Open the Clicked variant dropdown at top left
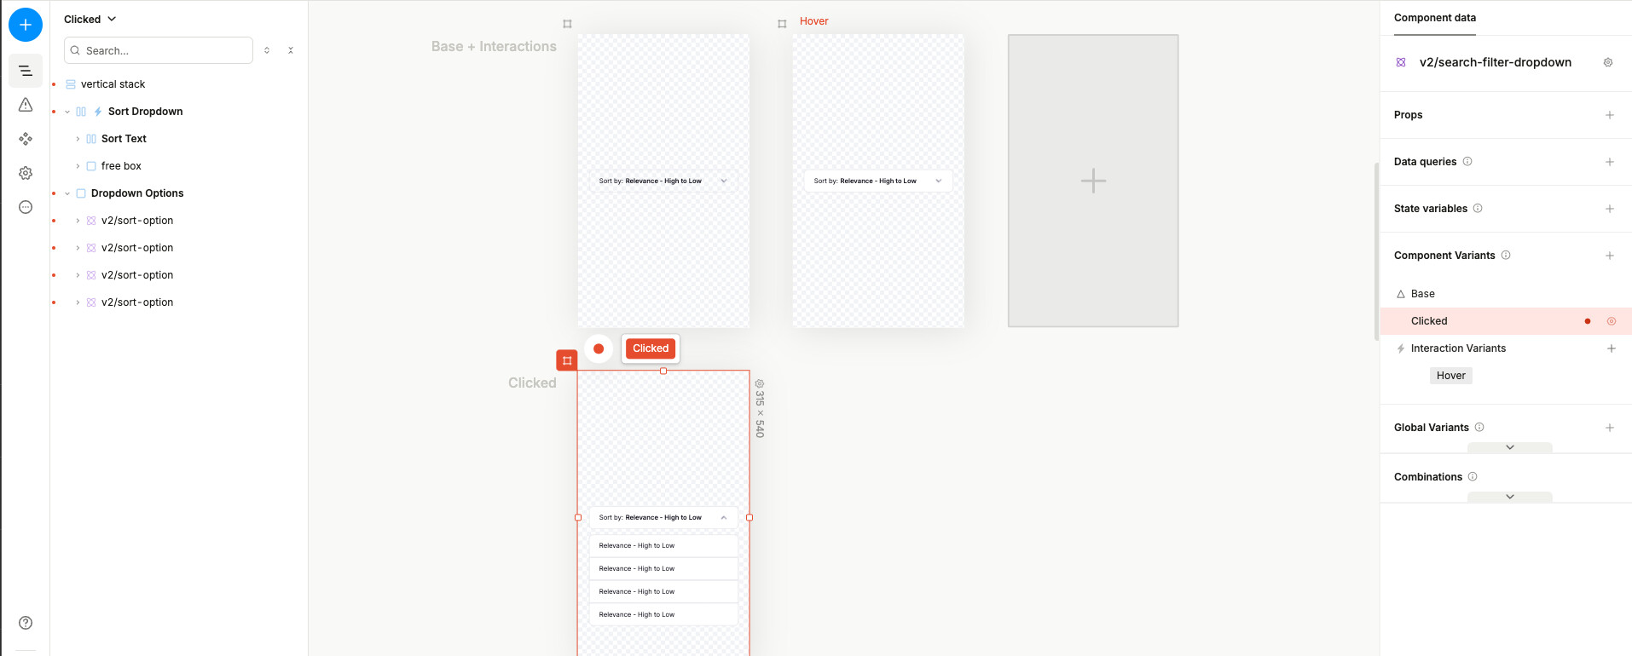The height and width of the screenshot is (656, 1632). (90, 19)
